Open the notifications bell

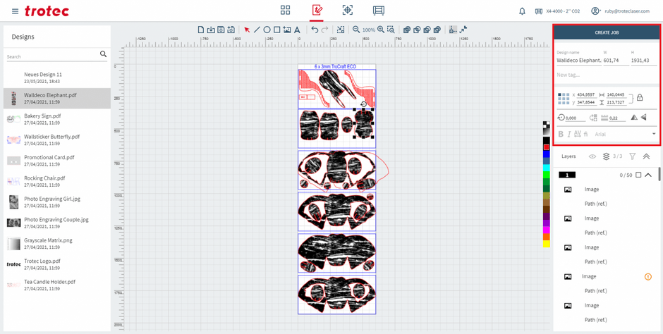coord(522,11)
